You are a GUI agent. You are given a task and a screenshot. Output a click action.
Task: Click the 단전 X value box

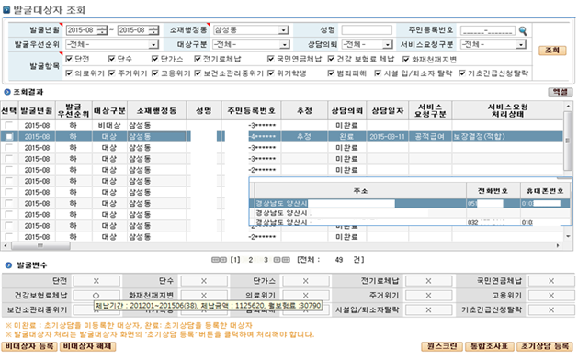point(96,281)
